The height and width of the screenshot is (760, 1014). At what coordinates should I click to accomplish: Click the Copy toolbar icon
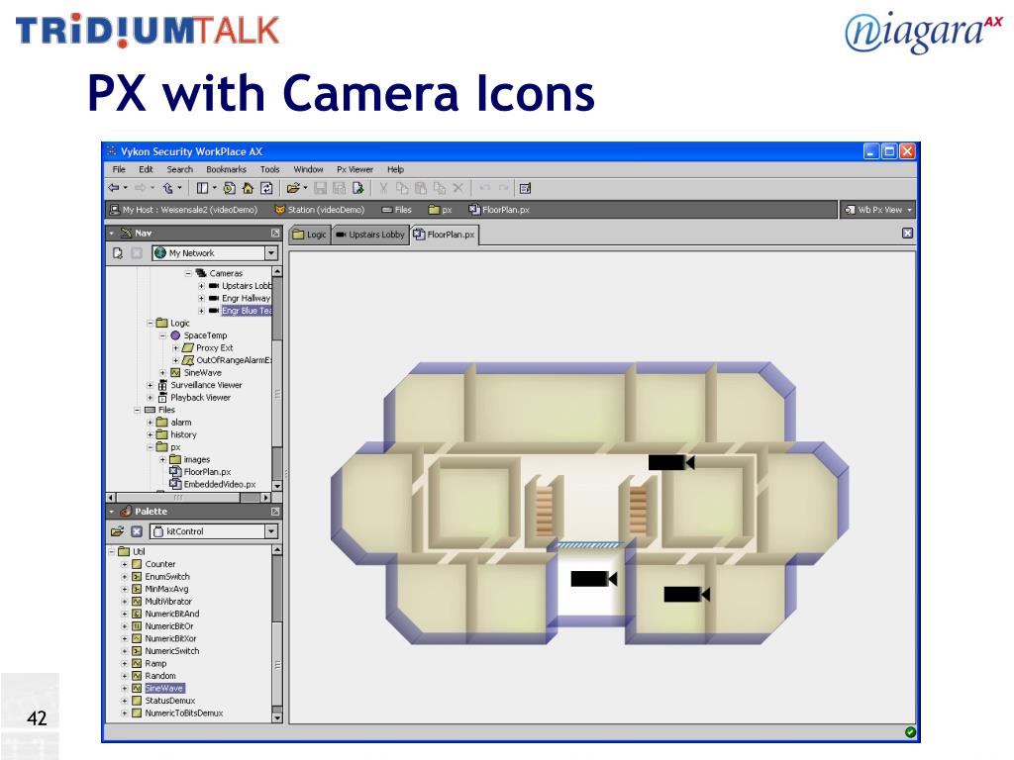(x=402, y=188)
